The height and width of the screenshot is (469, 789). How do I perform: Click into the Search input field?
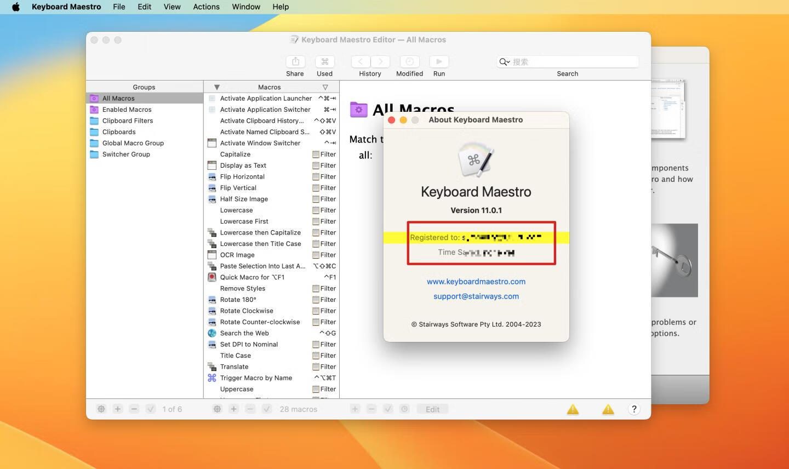[x=573, y=62]
